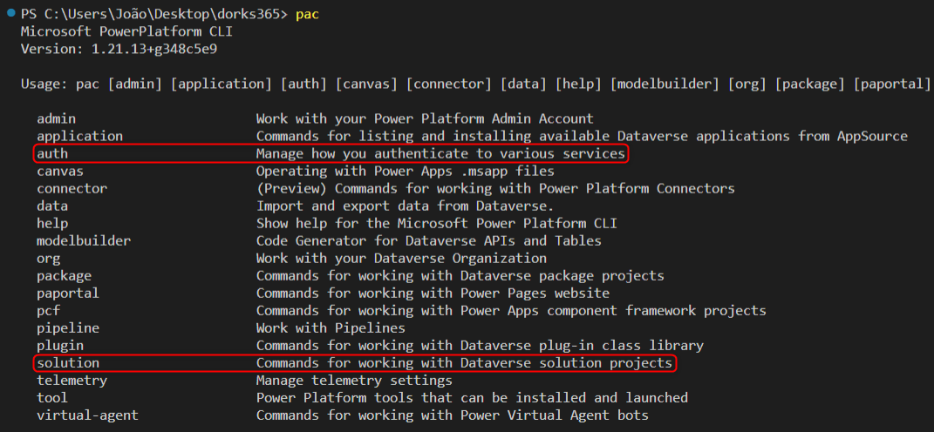This screenshot has height=432, width=934.
Task: Click the 'paportal' command name in the list
Action: [68, 294]
